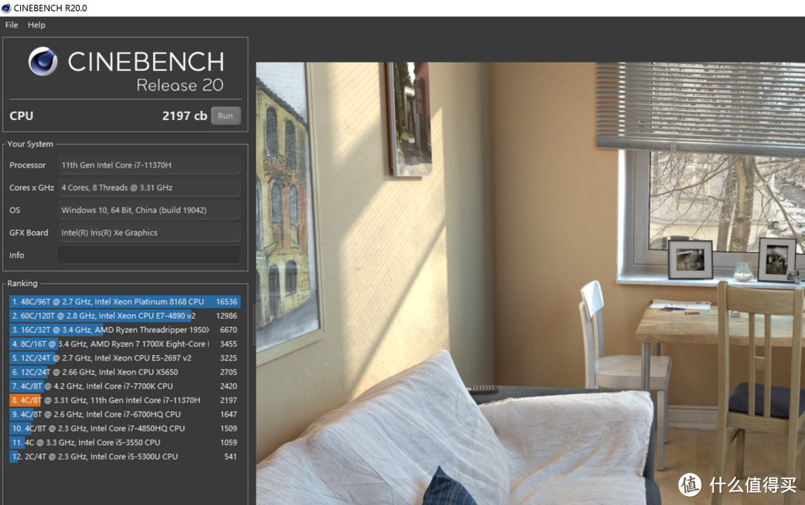The width and height of the screenshot is (805, 505).
Task: Select ranking row Core i5-3550 CPU
Action: click(124, 442)
